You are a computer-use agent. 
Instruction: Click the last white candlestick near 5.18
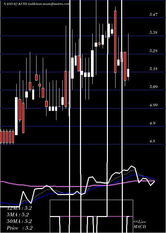coord(128,73)
